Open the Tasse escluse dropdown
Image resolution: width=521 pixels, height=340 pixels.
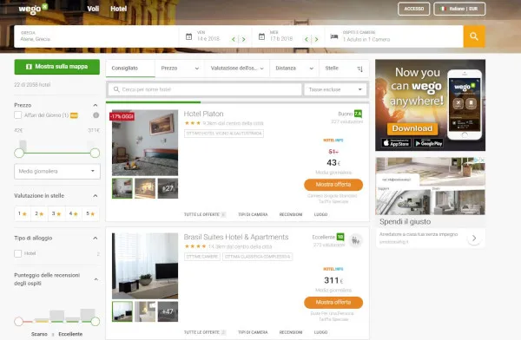pos(335,89)
